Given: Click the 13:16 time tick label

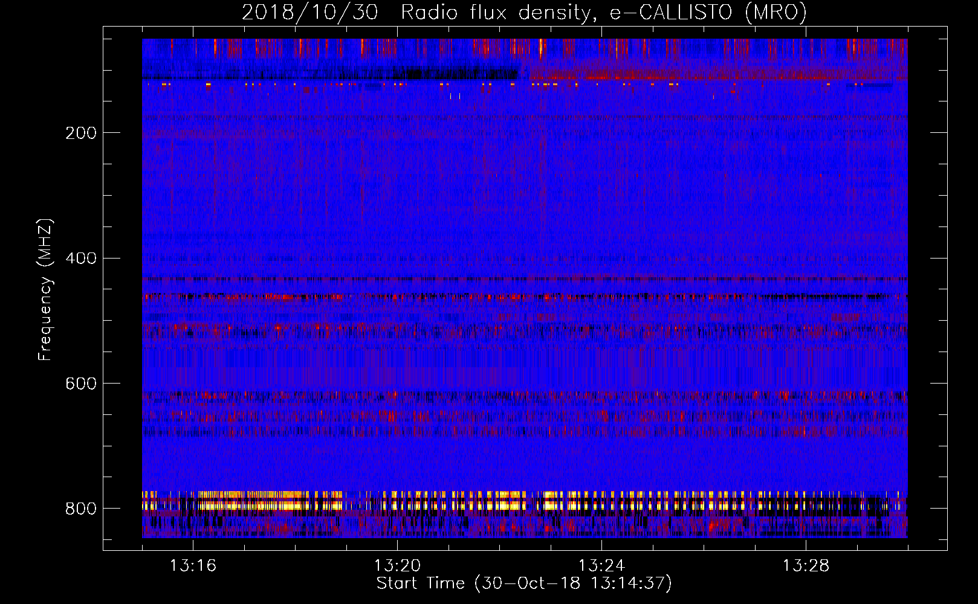Looking at the screenshot, I should click(193, 565).
